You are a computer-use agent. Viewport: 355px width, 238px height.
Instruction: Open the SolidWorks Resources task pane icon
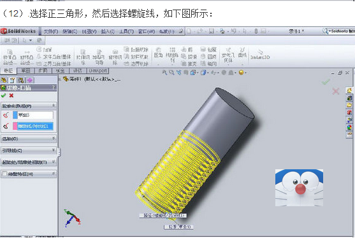[x=349, y=90]
